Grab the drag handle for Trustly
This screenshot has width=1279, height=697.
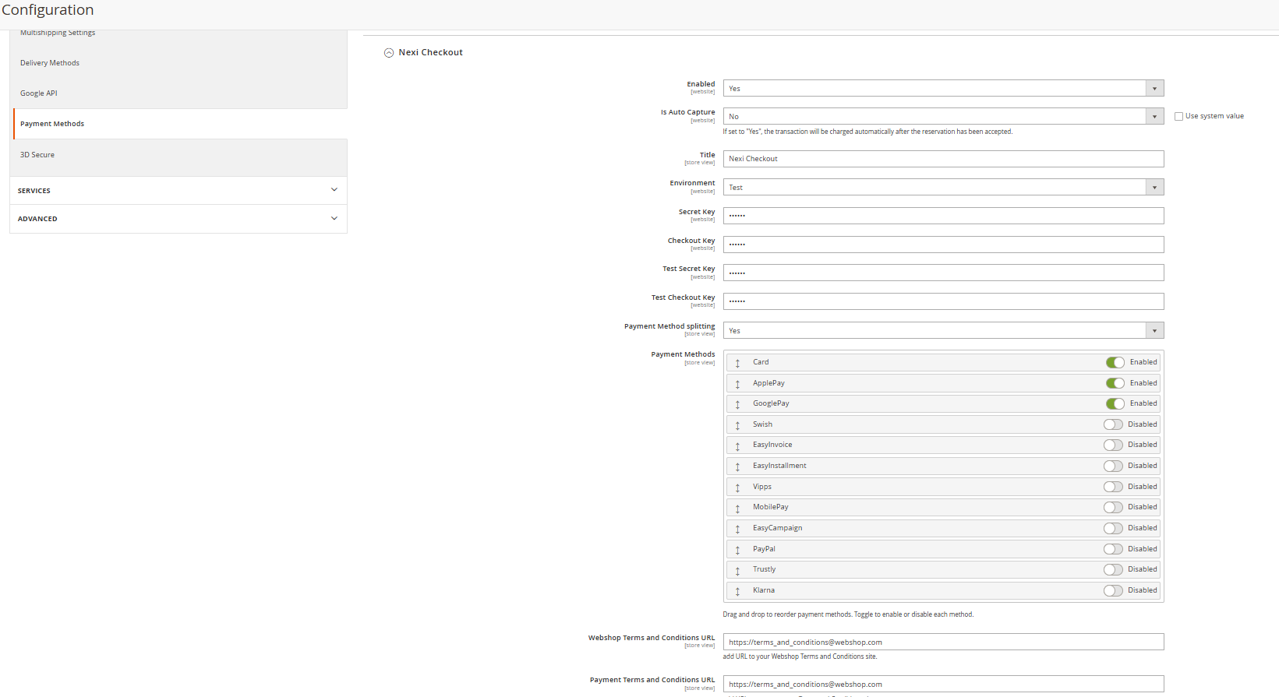coord(737,570)
